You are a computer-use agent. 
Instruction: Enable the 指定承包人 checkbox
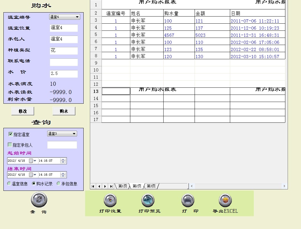tap(10, 145)
